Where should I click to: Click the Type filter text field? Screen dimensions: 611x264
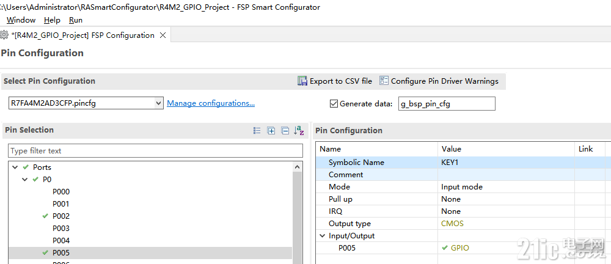pyautogui.click(x=155, y=150)
